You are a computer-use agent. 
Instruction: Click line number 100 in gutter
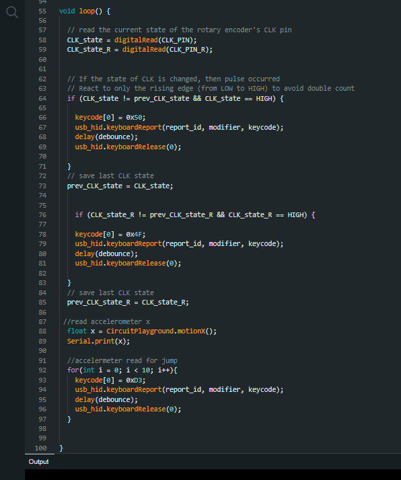pyautogui.click(x=41, y=448)
